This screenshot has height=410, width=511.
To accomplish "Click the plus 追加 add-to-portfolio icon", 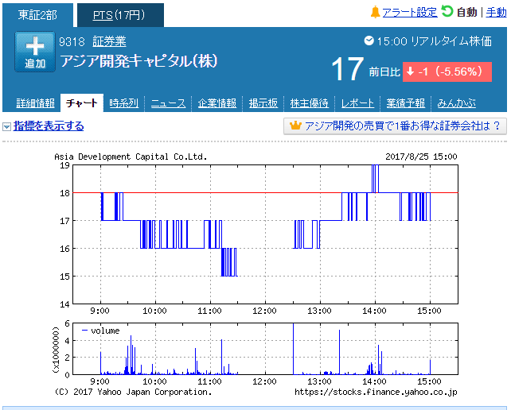I will [35, 52].
